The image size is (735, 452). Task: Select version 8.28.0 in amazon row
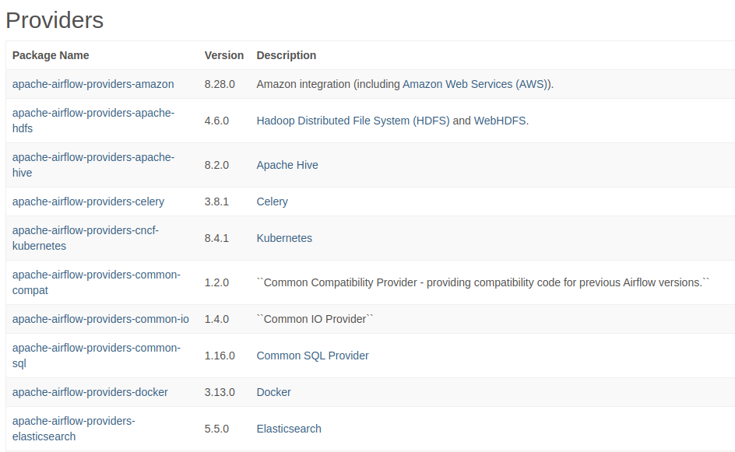(x=220, y=84)
